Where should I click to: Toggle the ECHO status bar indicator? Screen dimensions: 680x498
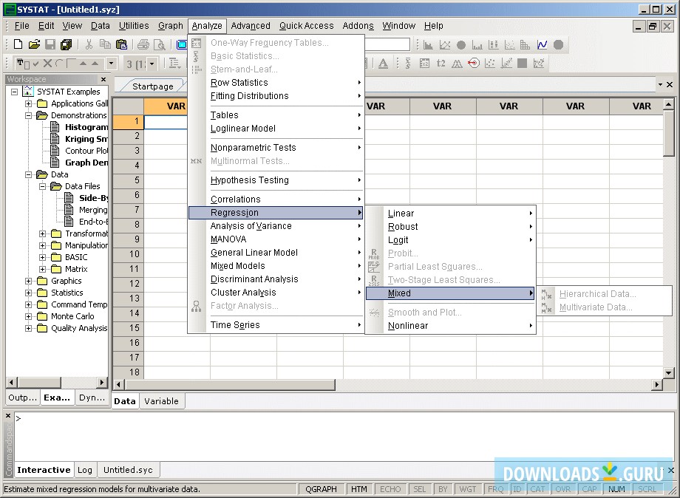[390, 489]
